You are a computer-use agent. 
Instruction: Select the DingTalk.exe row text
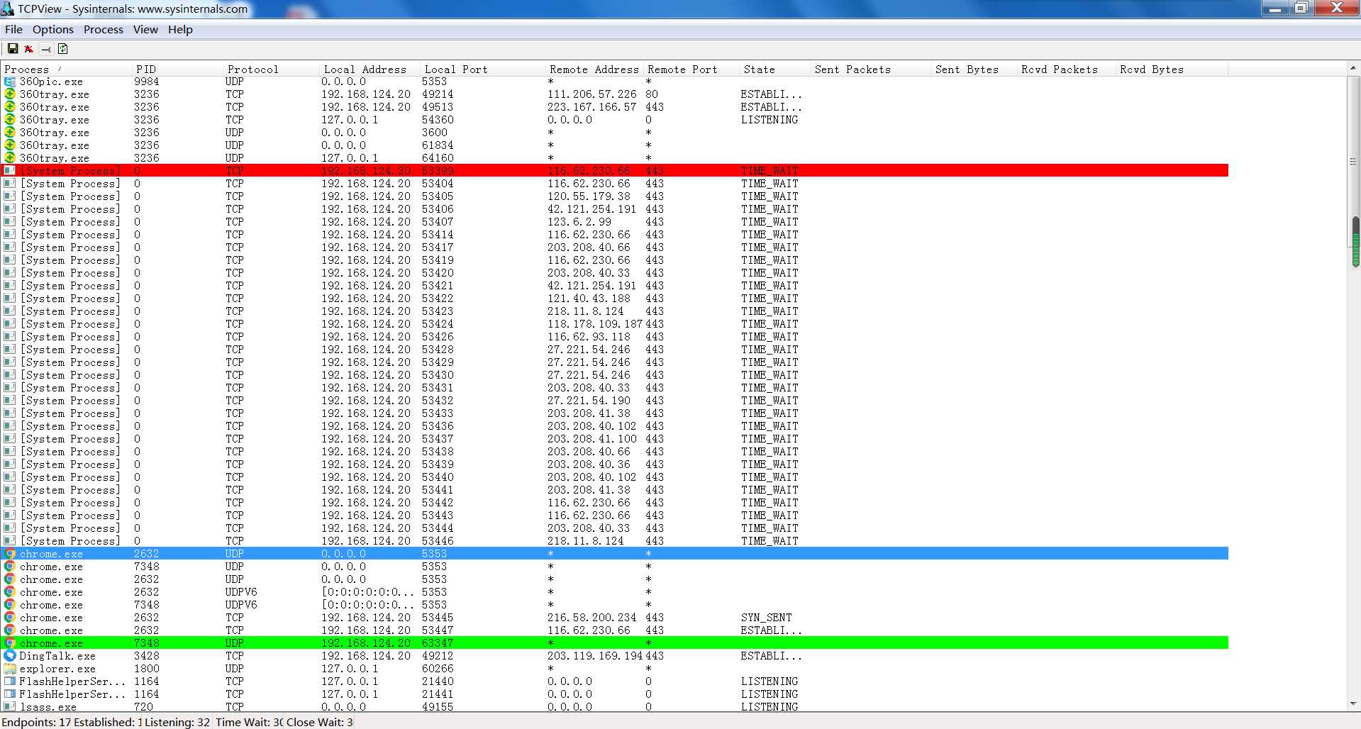pyautogui.click(x=57, y=656)
